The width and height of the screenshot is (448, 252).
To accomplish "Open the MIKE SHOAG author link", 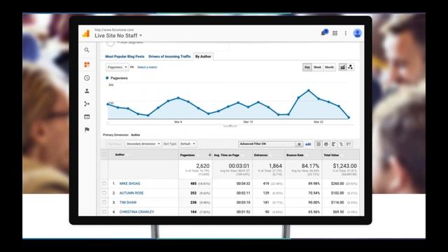I will [x=129, y=183].
